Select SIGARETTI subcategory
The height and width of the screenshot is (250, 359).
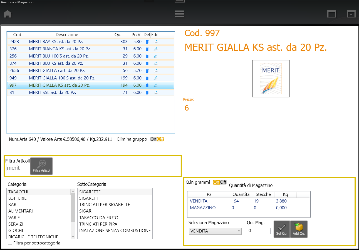pyautogui.click(x=115, y=198)
